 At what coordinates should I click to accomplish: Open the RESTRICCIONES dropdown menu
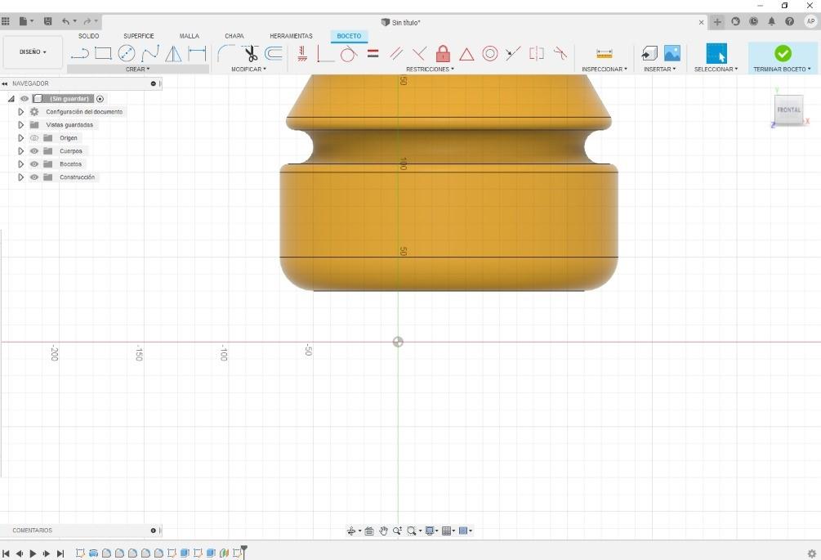pyautogui.click(x=430, y=69)
